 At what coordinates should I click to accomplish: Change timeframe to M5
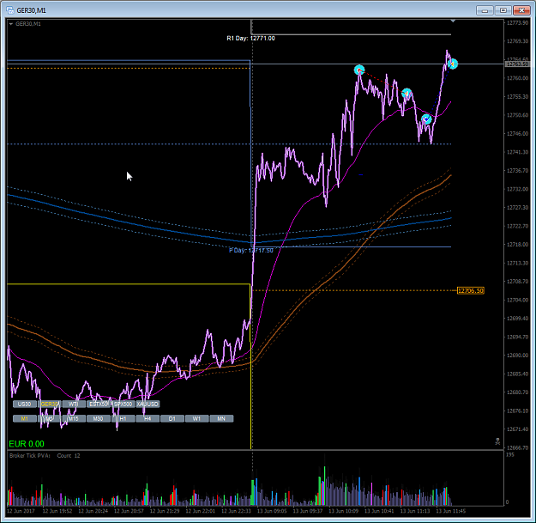click(50, 418)
